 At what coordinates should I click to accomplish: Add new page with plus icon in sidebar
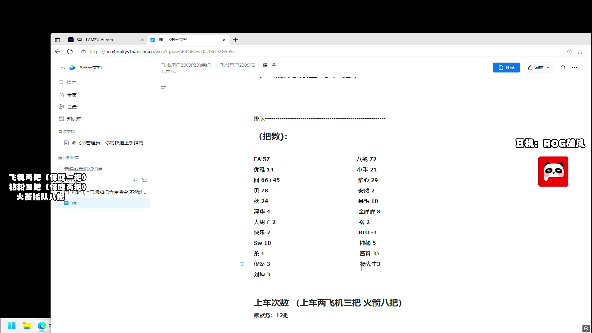tap(135, 180)
